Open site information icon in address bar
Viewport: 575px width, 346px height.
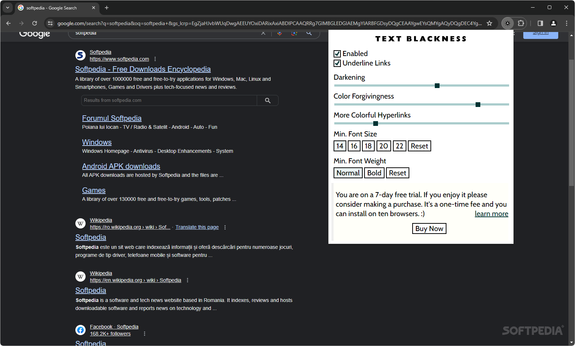(51, 23)
